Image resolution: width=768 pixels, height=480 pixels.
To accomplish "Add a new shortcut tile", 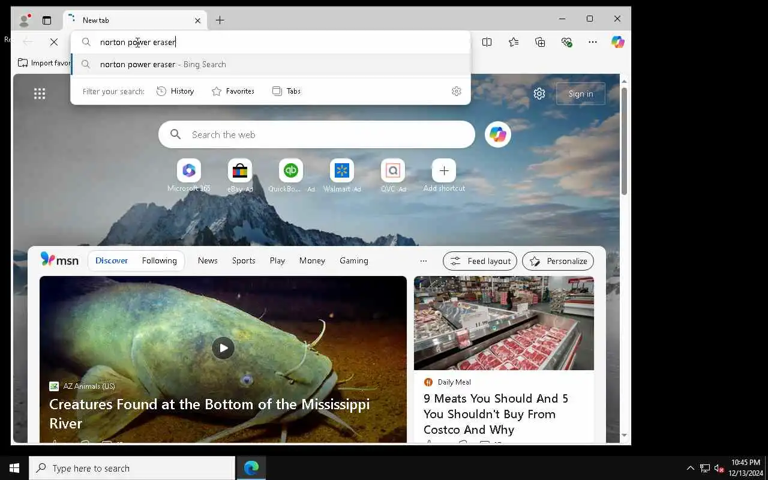I will 444,176.
